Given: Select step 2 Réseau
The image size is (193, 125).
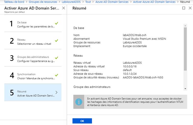Looking at the screenshot, I should pos(33,41).
